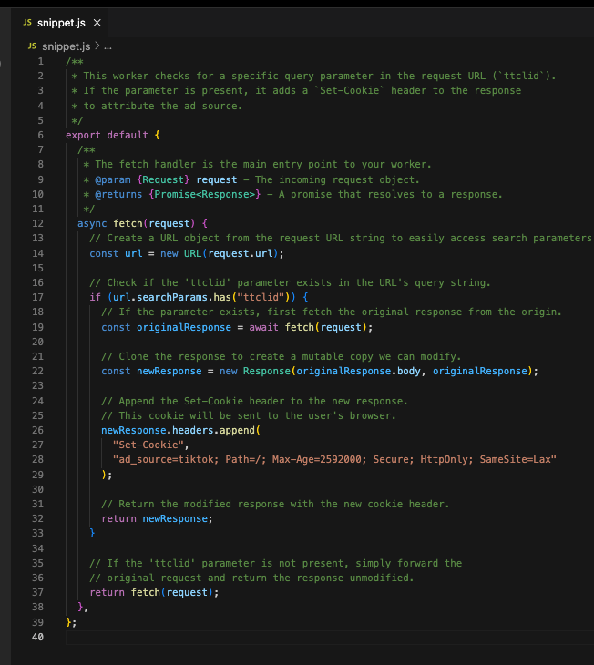
Task: Click 'newResponse.headers.append(' line
Action: pyautogui.click(x=180, y=430)
